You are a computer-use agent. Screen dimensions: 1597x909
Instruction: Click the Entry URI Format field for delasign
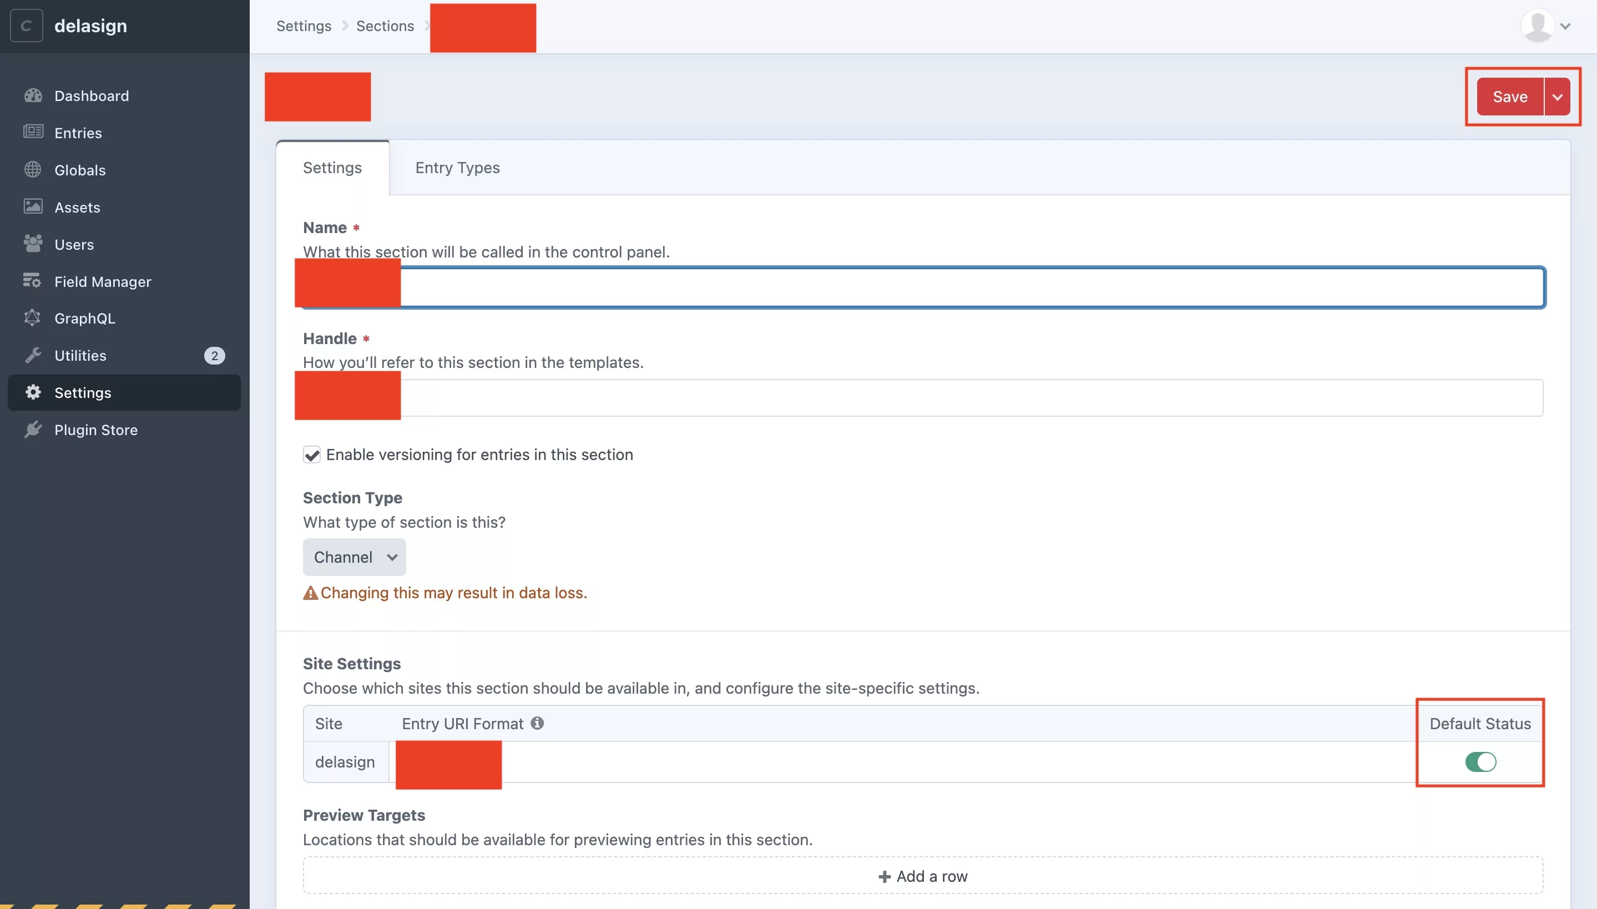point(902,761)
